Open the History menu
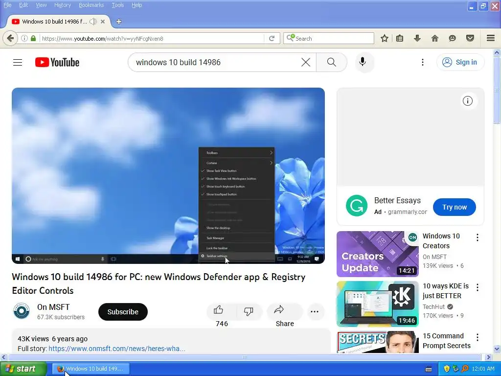The image size is (501, 376). 63,5
